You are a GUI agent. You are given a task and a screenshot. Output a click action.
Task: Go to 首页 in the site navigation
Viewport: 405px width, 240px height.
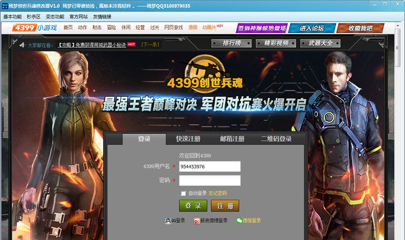pyautogui.click(x=68, y=27)
